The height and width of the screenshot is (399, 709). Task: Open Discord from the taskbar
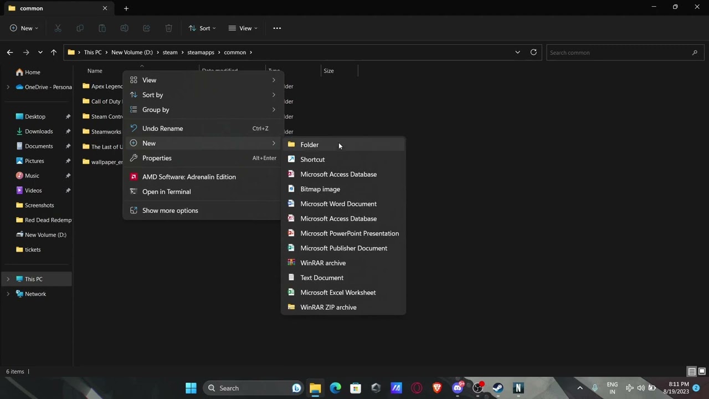(x=458, y=388)
